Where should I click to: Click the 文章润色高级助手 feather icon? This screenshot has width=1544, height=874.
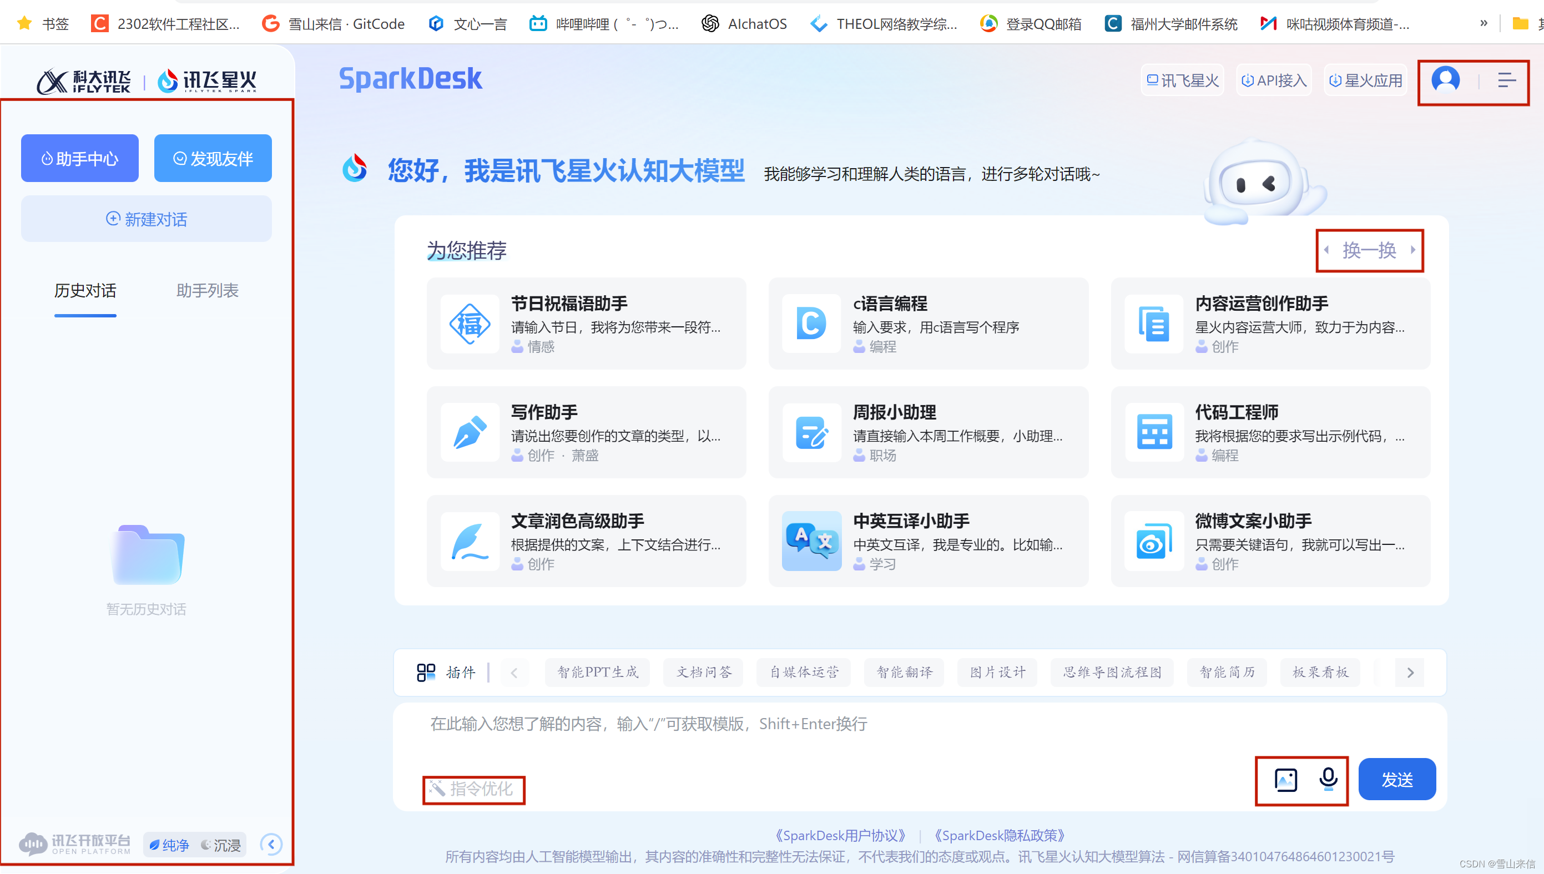(x=470, y=541)
